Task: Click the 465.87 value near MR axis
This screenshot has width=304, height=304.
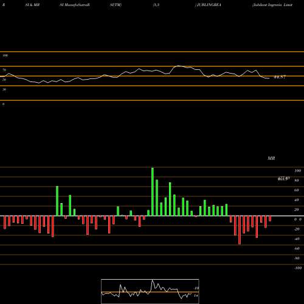Action: [283, 179]
